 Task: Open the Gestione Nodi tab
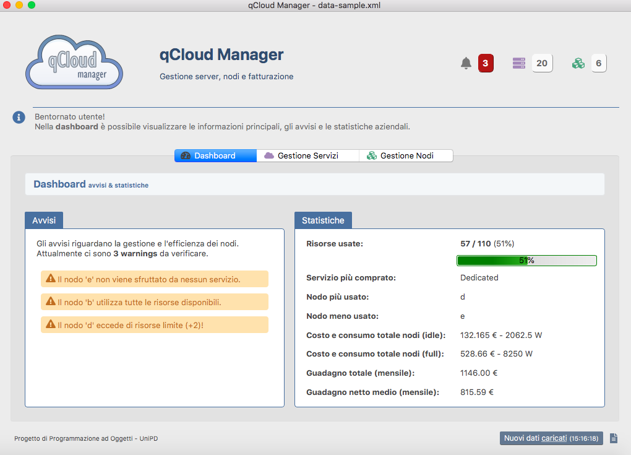(406, 156)
